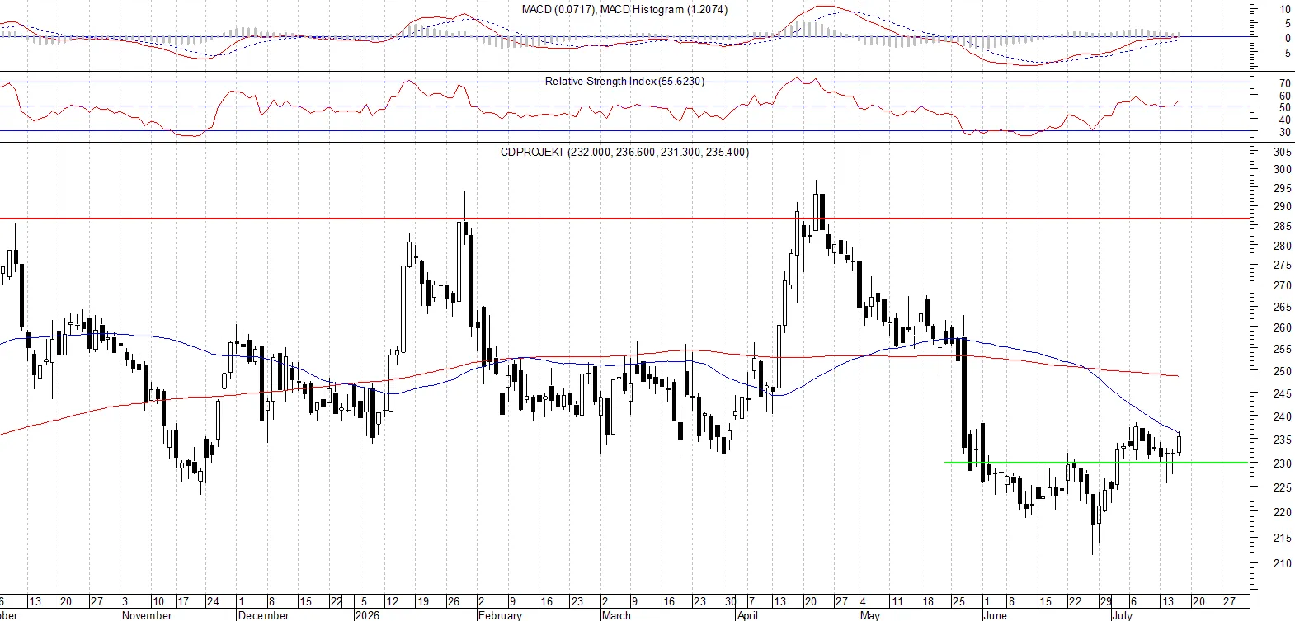Click the February month label
This screenshot has height=621, width=1295.
coord(501,615)
